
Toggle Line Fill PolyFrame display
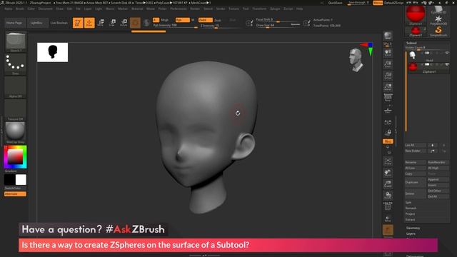[x=388, y=206]
